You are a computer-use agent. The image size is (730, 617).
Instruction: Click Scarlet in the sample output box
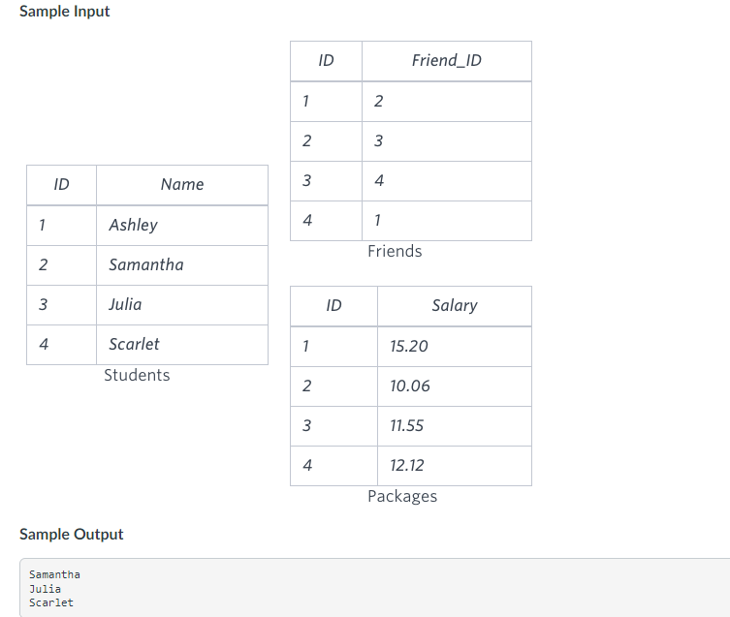51,602
